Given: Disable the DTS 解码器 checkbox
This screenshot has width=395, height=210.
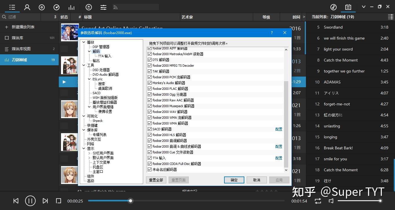Looking at the screenshot, I should (149, 60).
